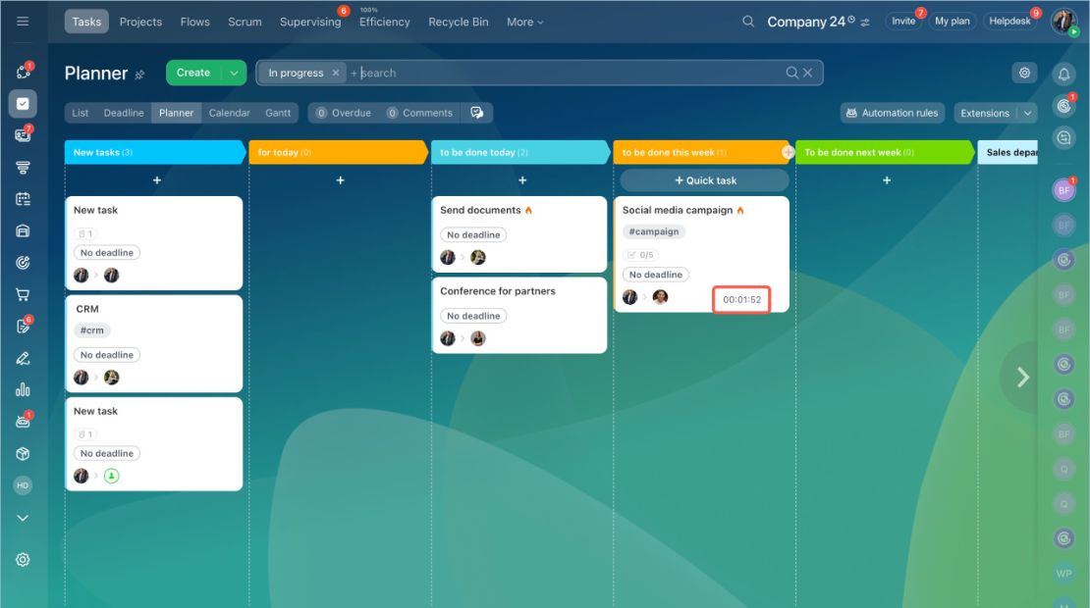
Task: Expand the Create button dropdown arrow
Action: coord(235,73)
